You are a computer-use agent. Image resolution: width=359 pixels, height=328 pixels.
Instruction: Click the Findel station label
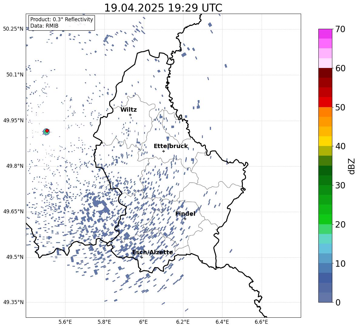click(185, 214)
